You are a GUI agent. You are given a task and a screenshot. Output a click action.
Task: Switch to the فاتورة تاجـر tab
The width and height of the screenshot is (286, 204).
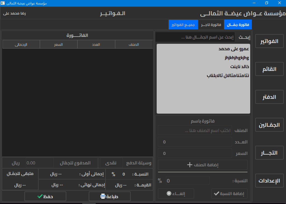(211, 24)
